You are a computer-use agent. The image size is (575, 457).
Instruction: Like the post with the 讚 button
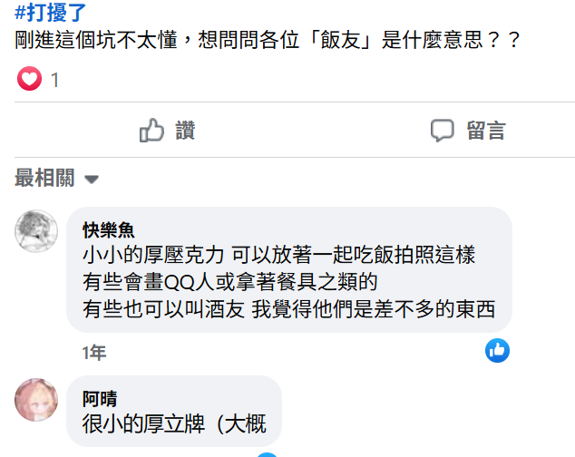tap(167, 131)
